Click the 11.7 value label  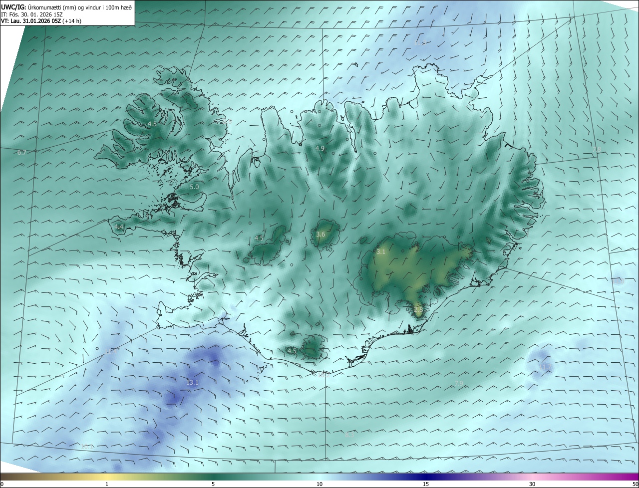coord(546,367)
